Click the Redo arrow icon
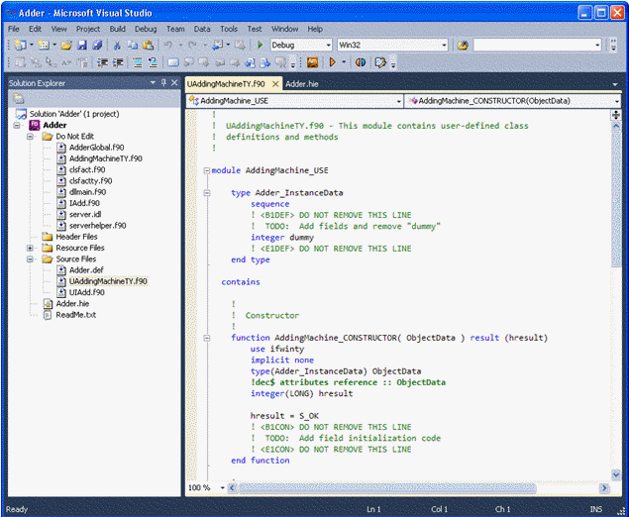Image resolution: width=629 pixels, height=517 pixels. (x=192, y=45)
